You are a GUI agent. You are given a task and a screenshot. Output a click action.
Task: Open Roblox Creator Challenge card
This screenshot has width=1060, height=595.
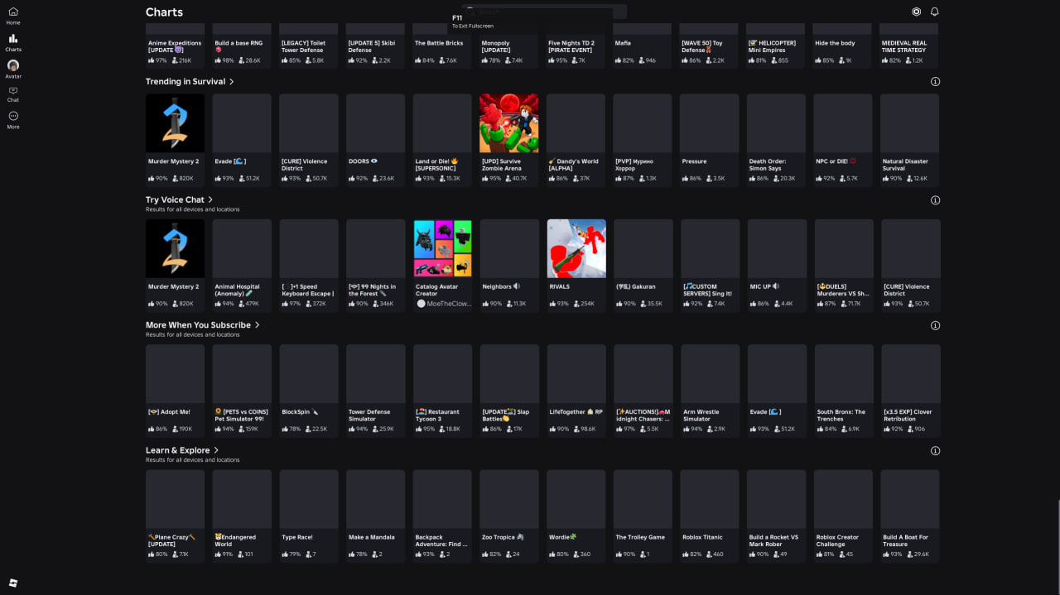click(x=844, y=516)
